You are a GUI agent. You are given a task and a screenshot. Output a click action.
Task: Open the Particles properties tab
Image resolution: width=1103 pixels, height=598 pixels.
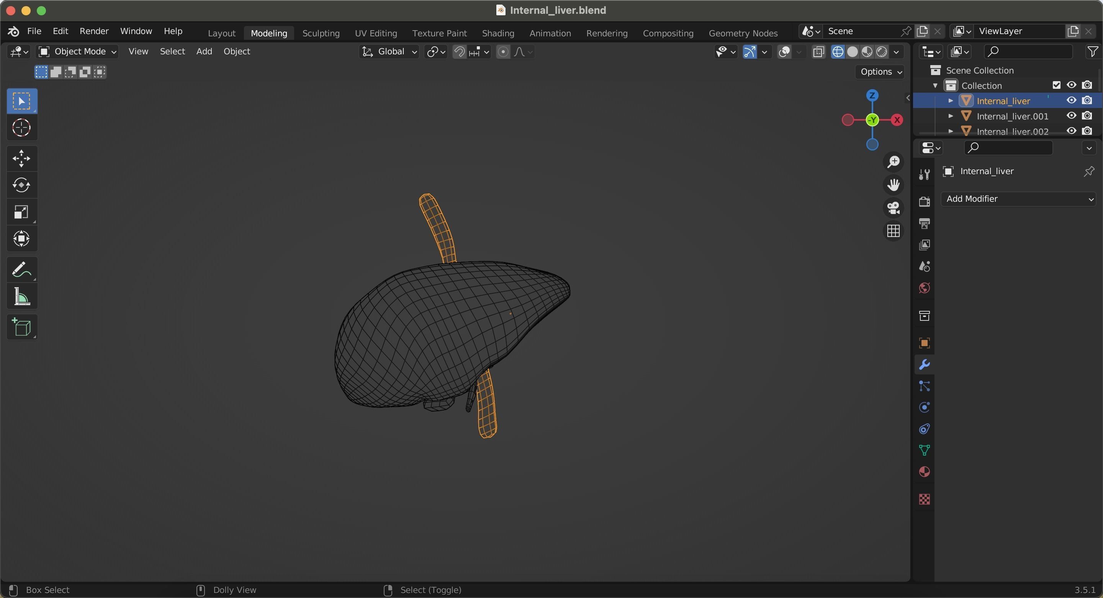924,386
